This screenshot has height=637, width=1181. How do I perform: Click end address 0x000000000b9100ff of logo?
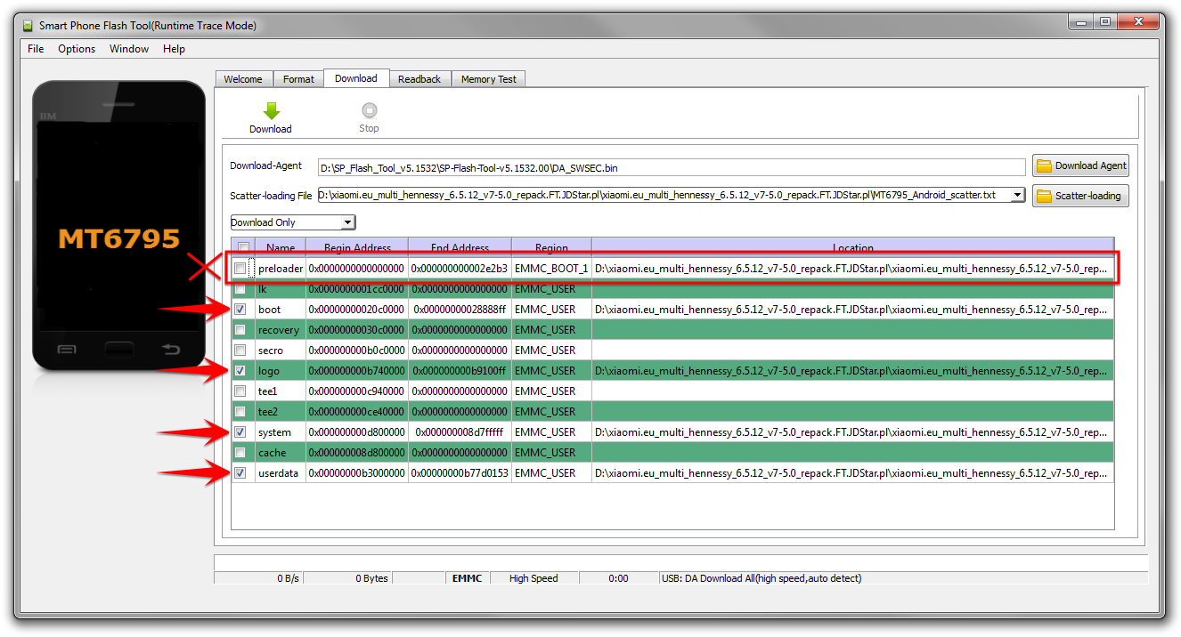(460, 371)
